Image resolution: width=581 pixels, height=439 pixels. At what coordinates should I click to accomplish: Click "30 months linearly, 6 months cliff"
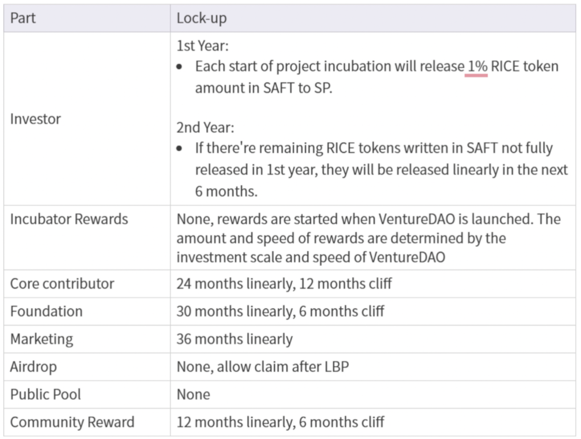(280, 311)
